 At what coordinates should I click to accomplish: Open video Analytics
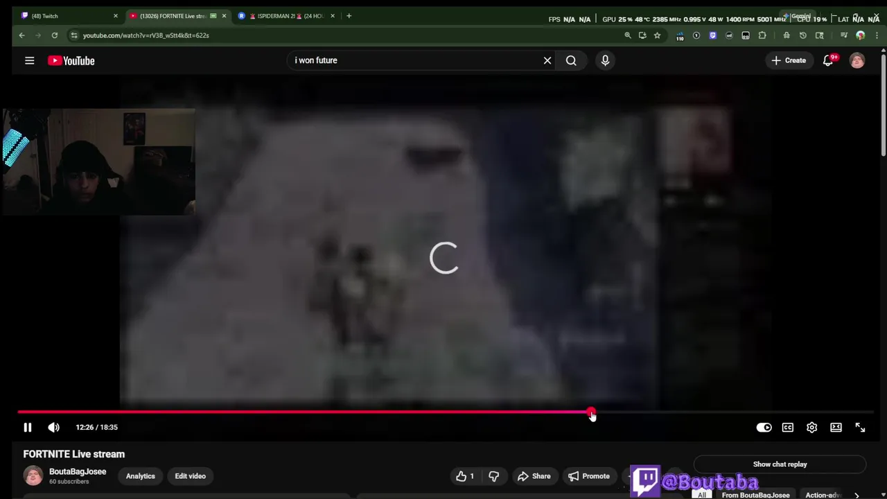click(141, 476)
